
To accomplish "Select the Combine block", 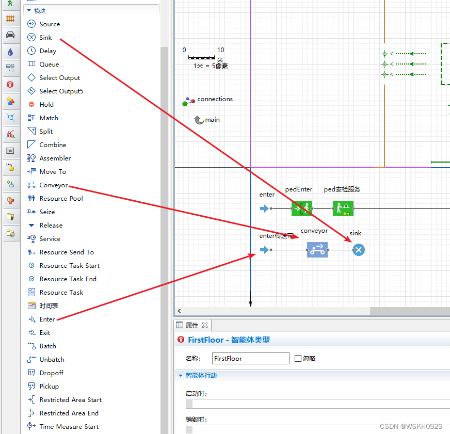I will click(47, 144).
